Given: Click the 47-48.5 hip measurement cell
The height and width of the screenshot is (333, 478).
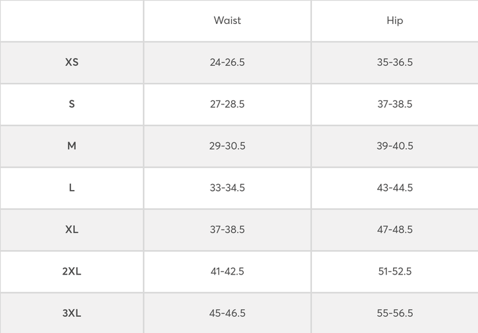Looking at the screenshot, I should [394, 230].
